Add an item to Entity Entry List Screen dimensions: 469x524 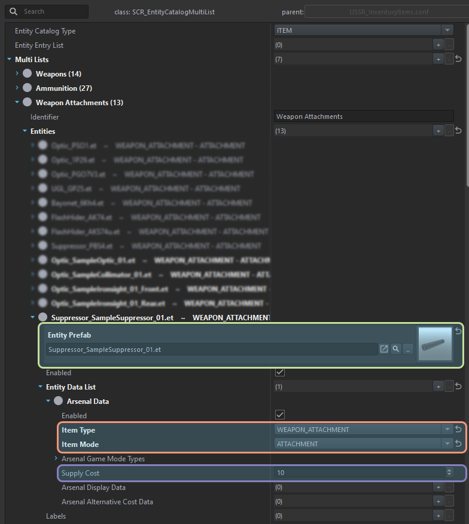[438, 45]
